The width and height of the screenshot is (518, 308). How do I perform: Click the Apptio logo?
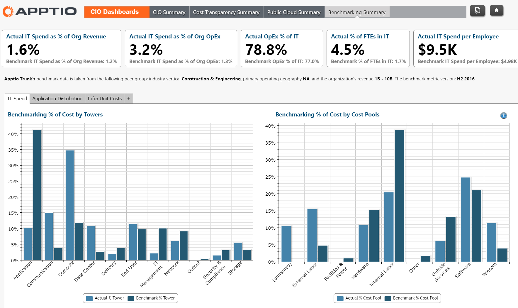(x=40, y=11)
